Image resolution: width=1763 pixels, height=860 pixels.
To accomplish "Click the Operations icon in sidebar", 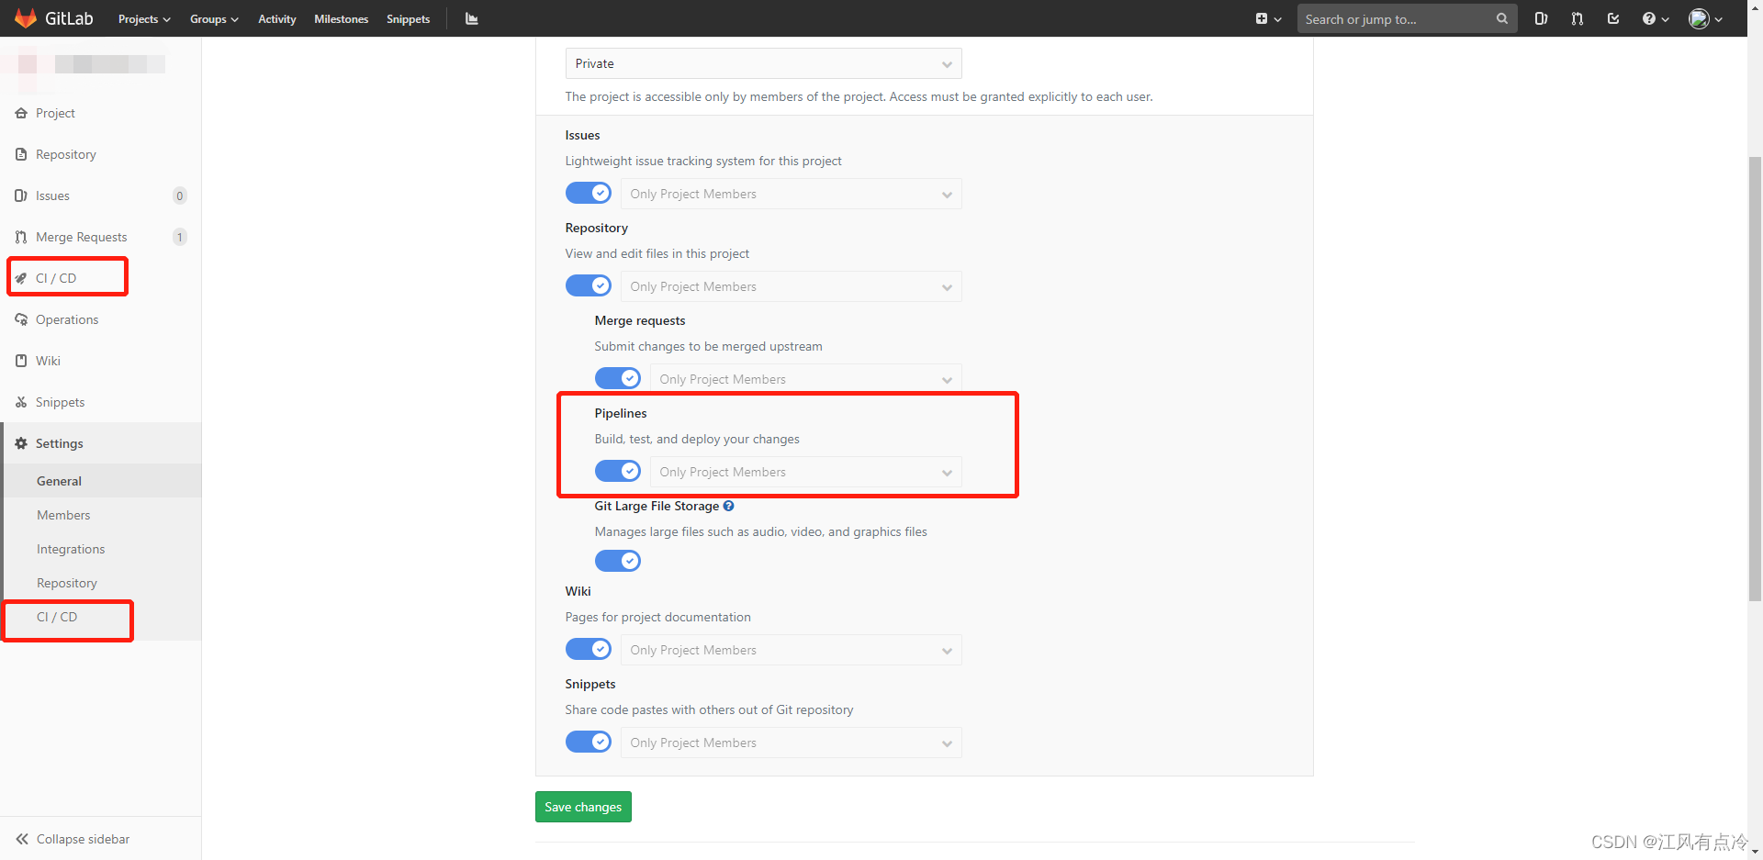I will coord(21,319).
